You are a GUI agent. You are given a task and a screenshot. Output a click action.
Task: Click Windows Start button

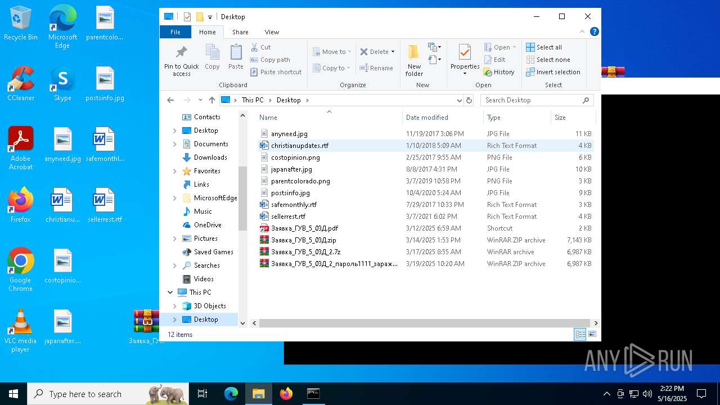click(x=13, y=394)
